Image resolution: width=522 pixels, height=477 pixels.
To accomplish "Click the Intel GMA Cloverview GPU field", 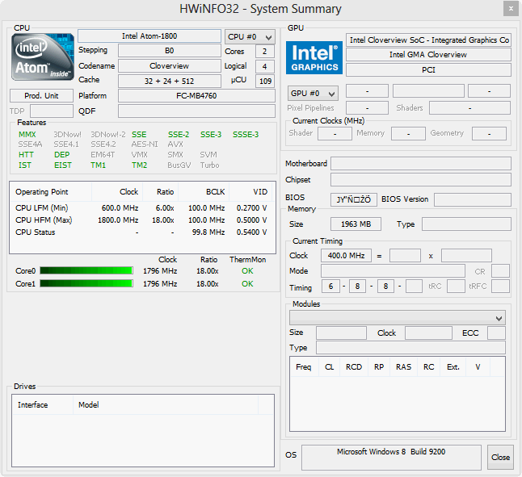I will (428, 55).
